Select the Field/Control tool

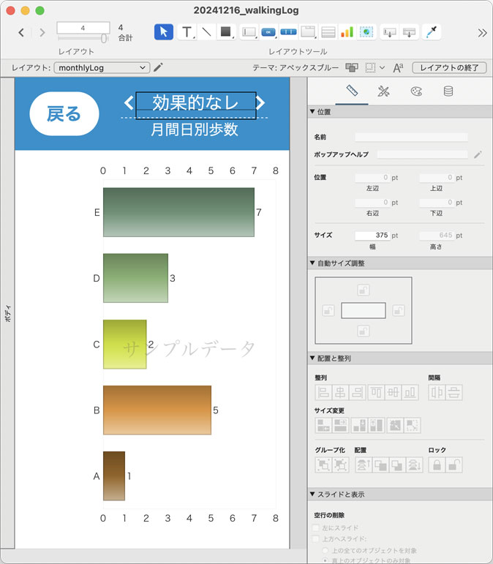(x=249, y=32)
